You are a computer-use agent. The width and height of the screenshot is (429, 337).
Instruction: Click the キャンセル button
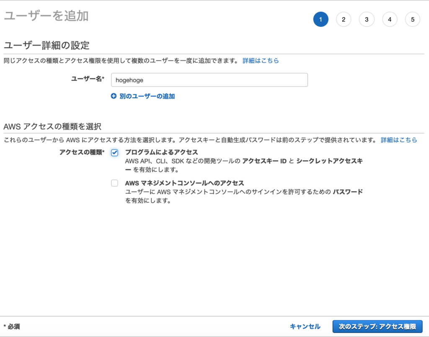pyautogui.click(x=305, y=327)
